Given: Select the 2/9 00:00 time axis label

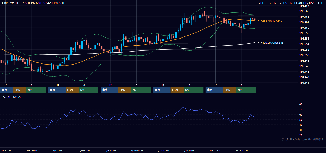Looking at the screenshot, I should click(84, 150).
